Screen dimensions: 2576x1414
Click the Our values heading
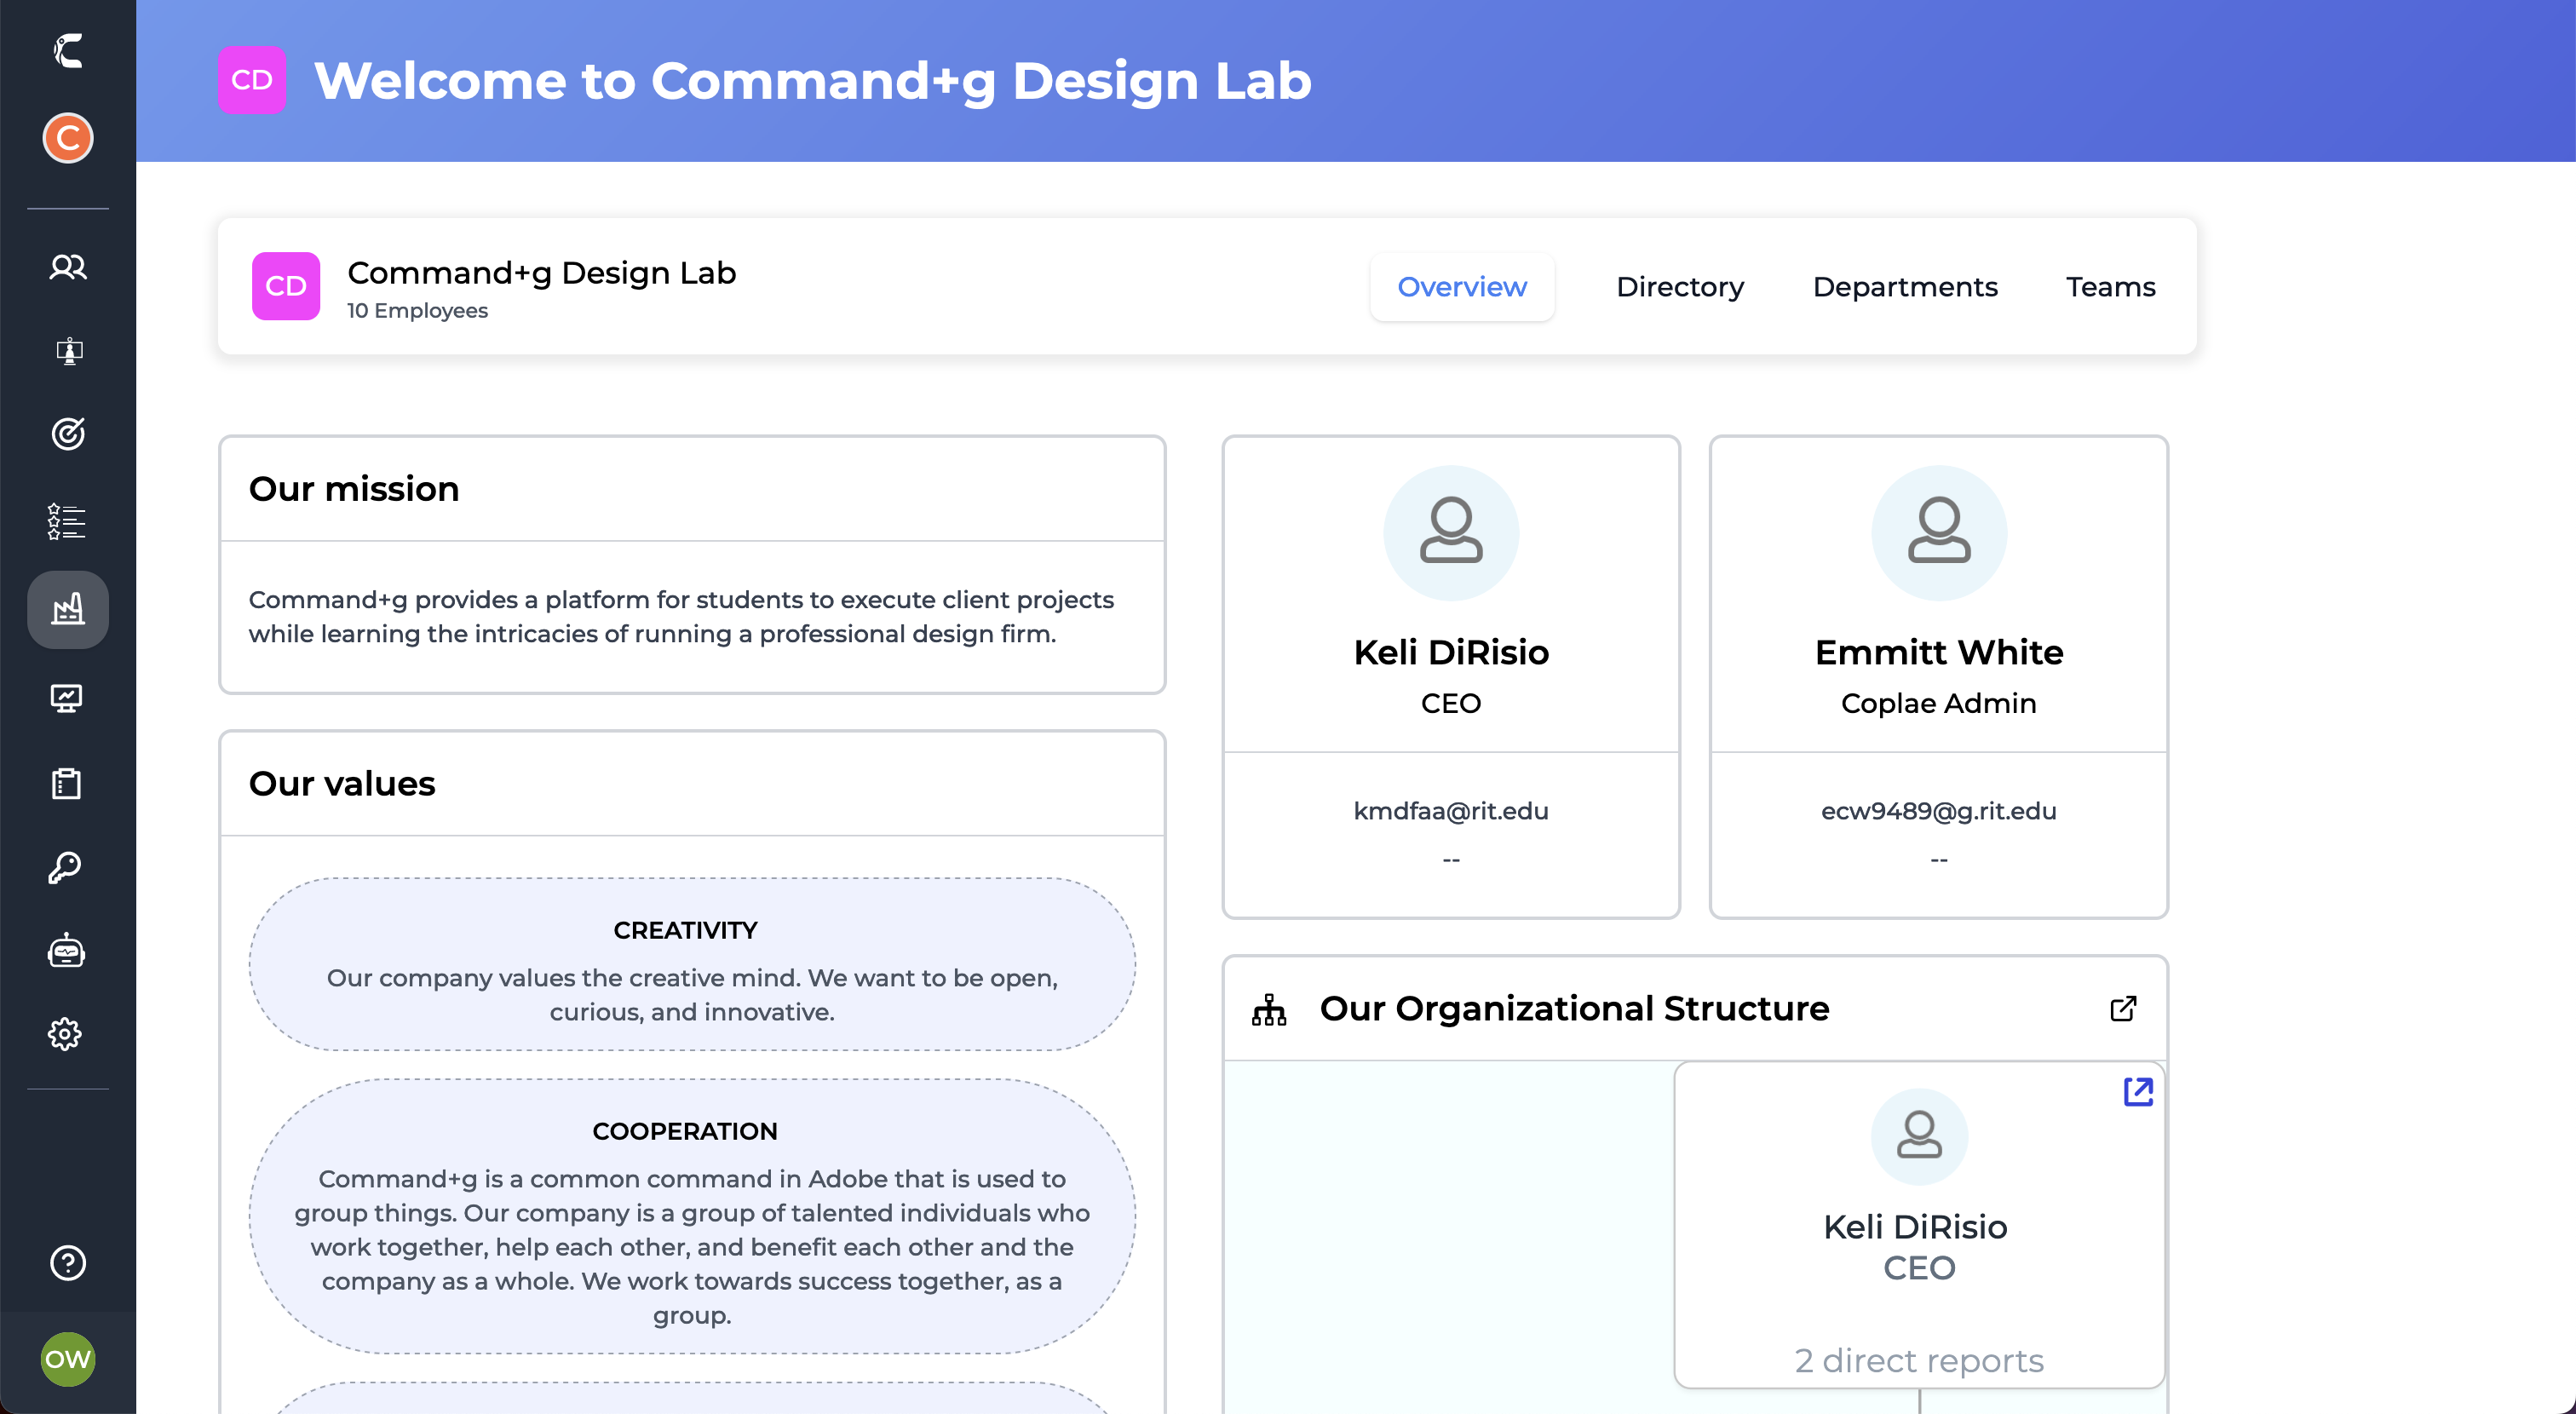(x=342, y=783)
